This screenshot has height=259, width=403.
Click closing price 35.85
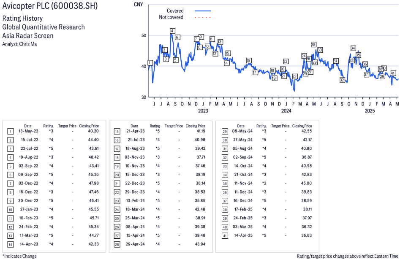[x=200, y=201]
